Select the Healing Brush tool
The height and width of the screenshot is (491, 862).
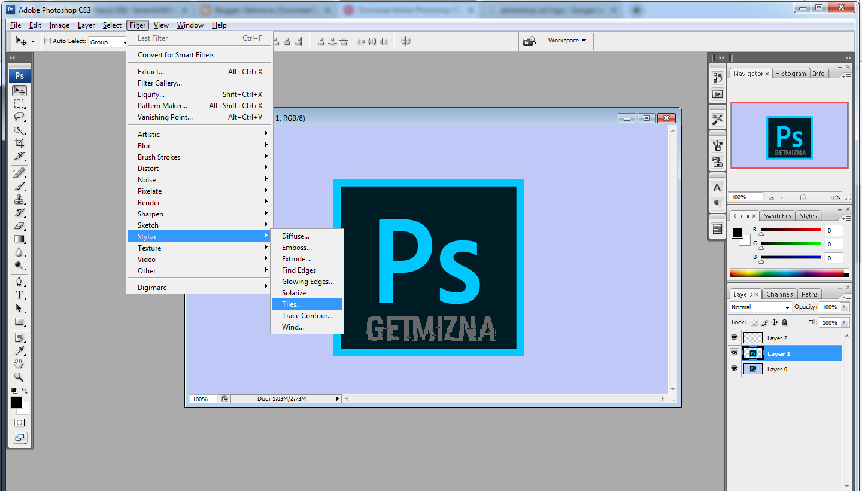coord(20,173)
